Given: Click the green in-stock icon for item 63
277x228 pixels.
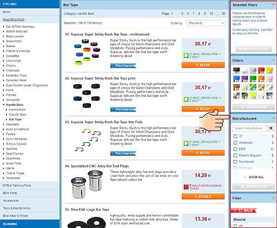Looking at the screenshot, I should [186, 143].
